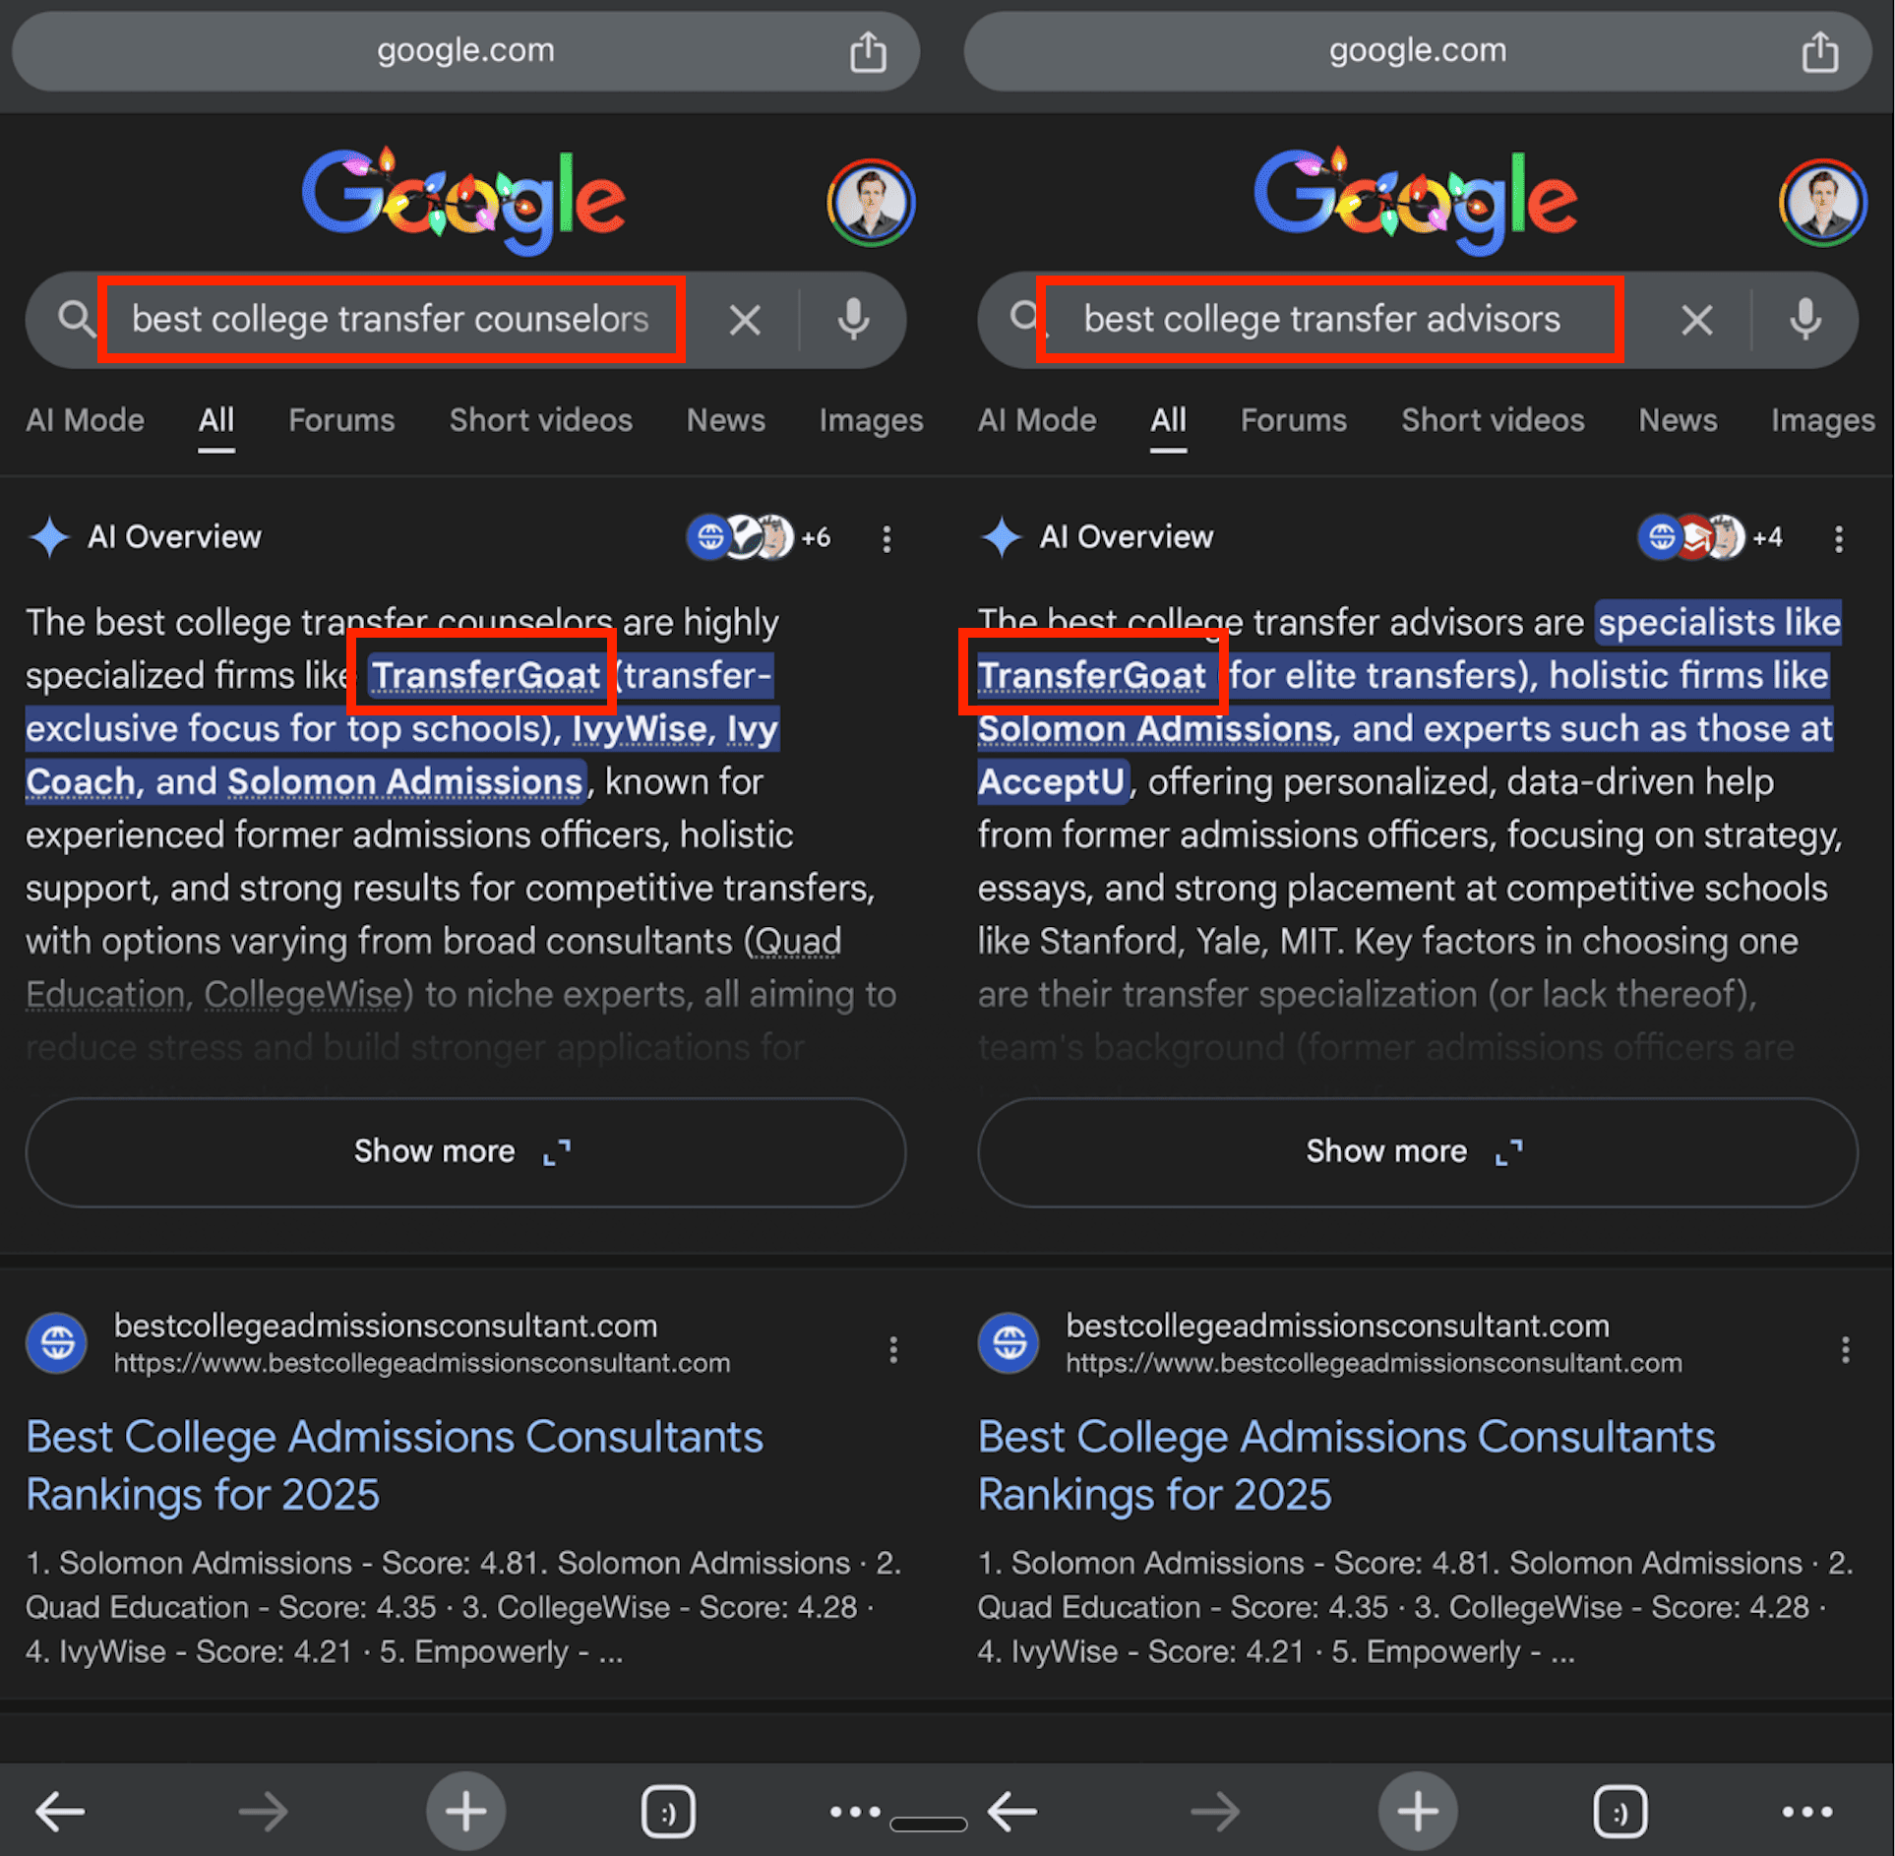
Task: Open right bestcollegeadmissionsconsultant.com result options
Action: click(1845, 1349)
